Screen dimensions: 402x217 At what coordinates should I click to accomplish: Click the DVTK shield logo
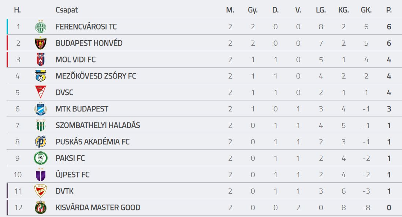[x=41, y=191]
